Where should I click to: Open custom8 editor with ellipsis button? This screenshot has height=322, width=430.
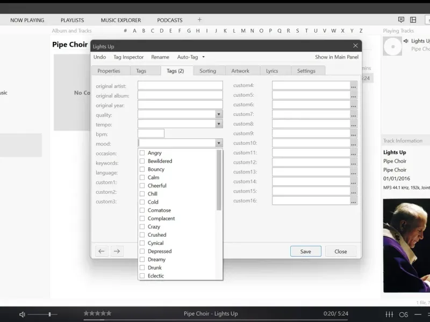(354, 124)
